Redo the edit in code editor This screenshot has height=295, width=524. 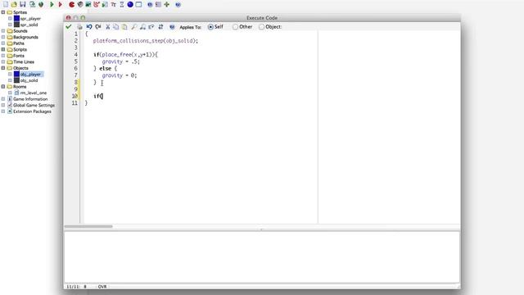click(98, 27)
